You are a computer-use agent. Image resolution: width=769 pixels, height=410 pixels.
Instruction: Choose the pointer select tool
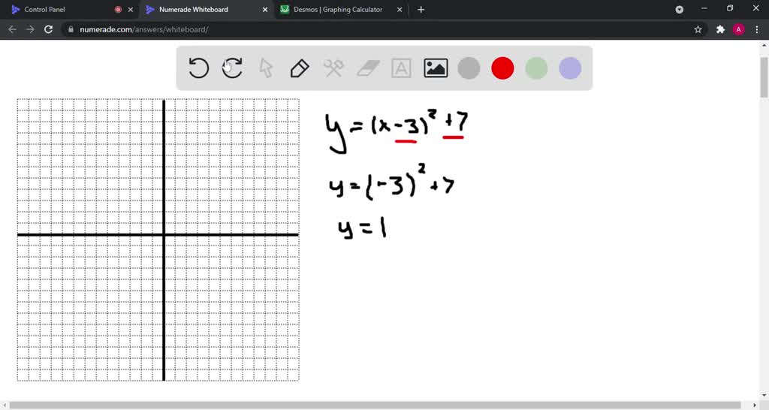(266, 68)
